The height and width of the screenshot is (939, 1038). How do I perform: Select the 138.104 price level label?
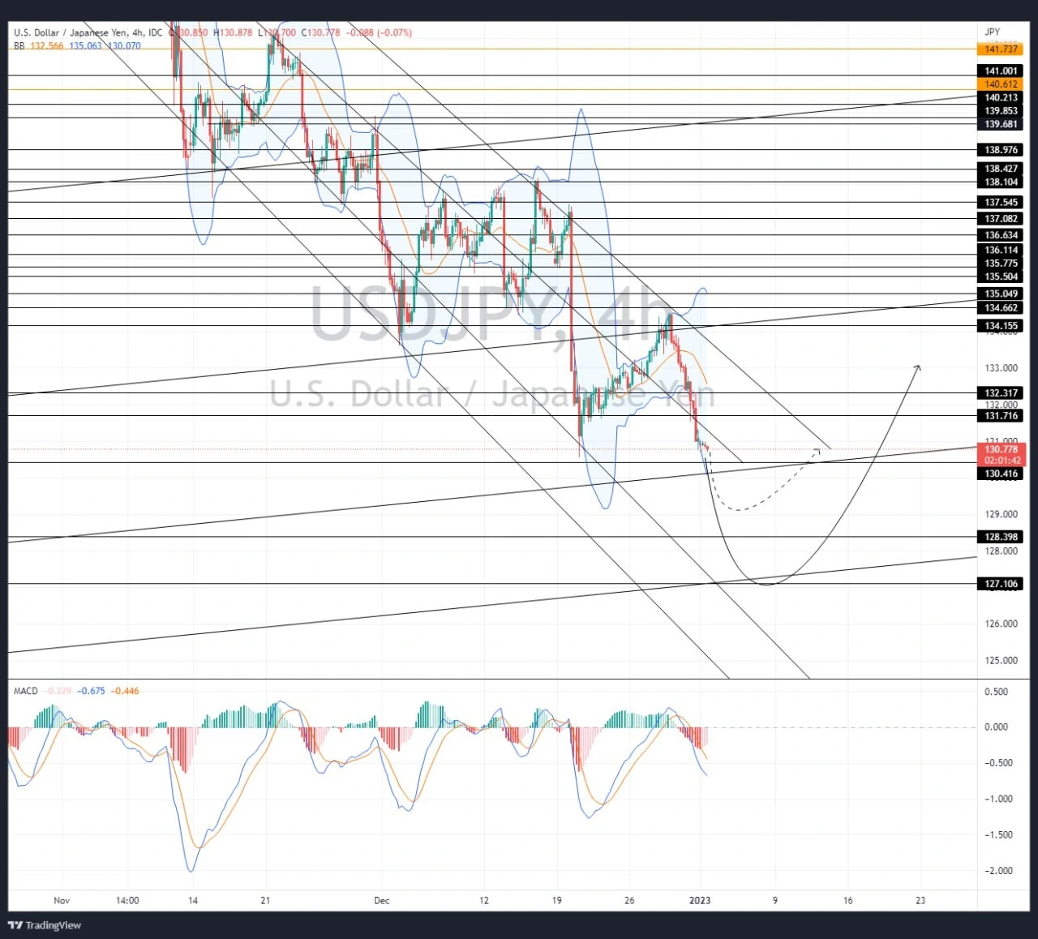(1001, 182)
